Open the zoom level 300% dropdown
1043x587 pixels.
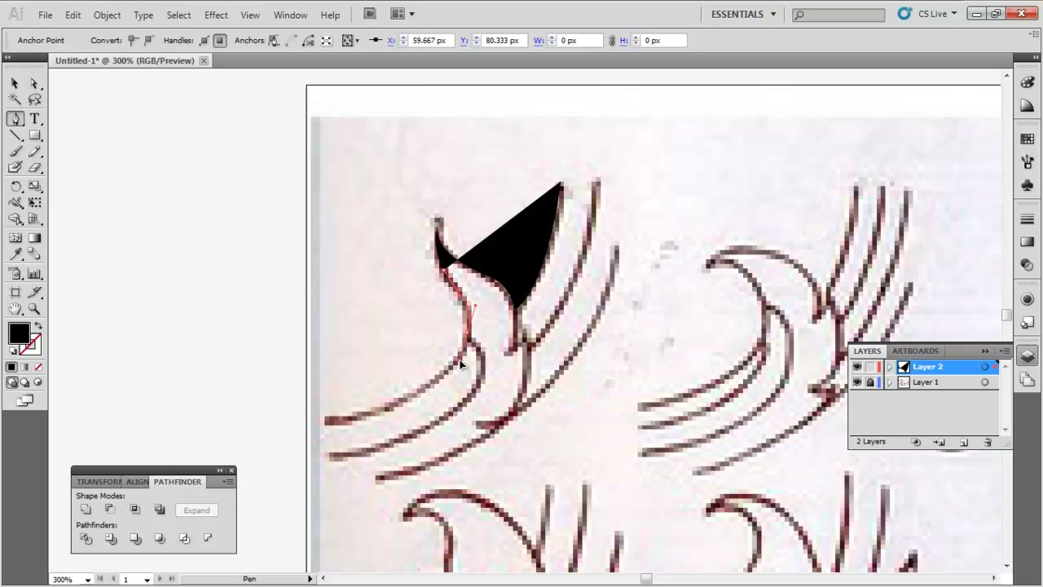pyautogui.click(x=87, y=580)
